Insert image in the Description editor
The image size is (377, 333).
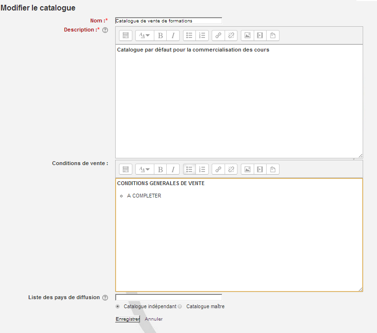tap(247, 35)
